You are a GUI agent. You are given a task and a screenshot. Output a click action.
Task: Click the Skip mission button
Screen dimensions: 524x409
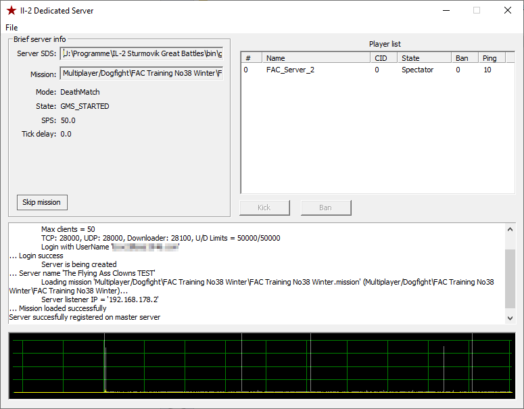(x=42, y=203)
